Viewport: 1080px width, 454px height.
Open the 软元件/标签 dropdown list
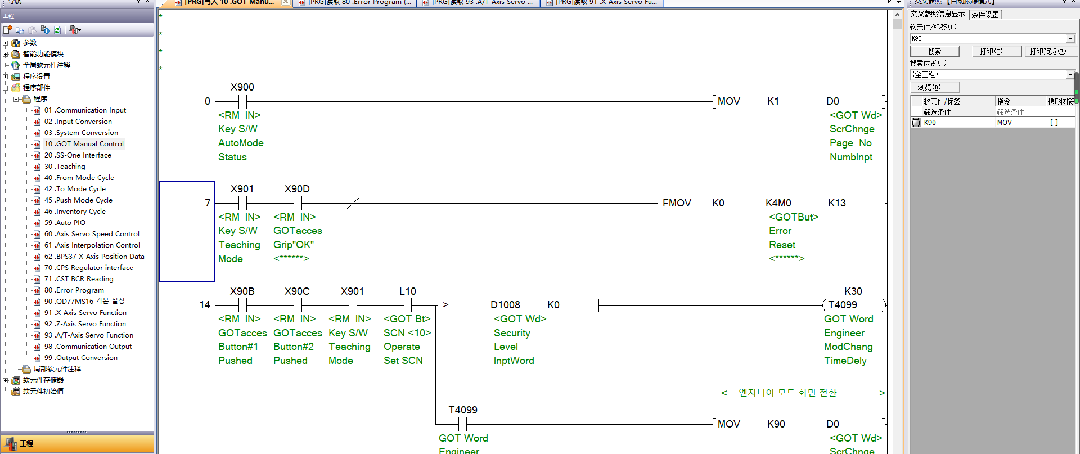1070,39
